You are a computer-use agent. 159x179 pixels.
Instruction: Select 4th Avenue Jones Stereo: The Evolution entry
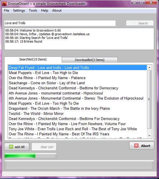[78, 98]
